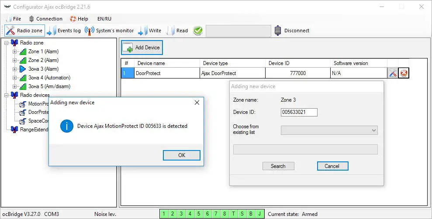Click the B indicator in status bar
Image resolution: width=432 pixels, height=219 pixels.
251,214
